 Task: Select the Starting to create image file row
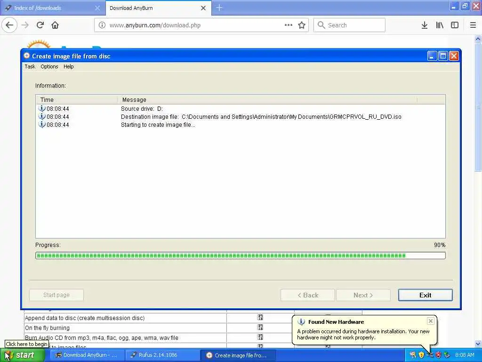point(241,124)
